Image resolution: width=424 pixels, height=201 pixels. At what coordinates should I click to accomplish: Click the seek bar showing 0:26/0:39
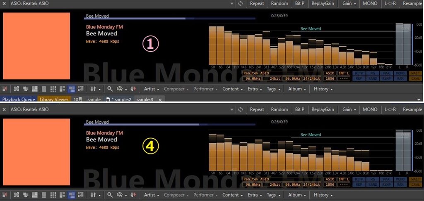click(170, 125)
